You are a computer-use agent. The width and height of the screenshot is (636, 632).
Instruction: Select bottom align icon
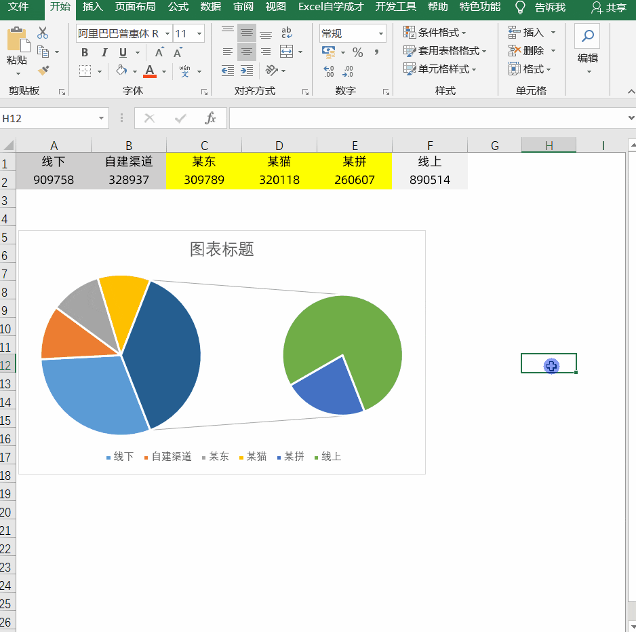pos(266,35)
